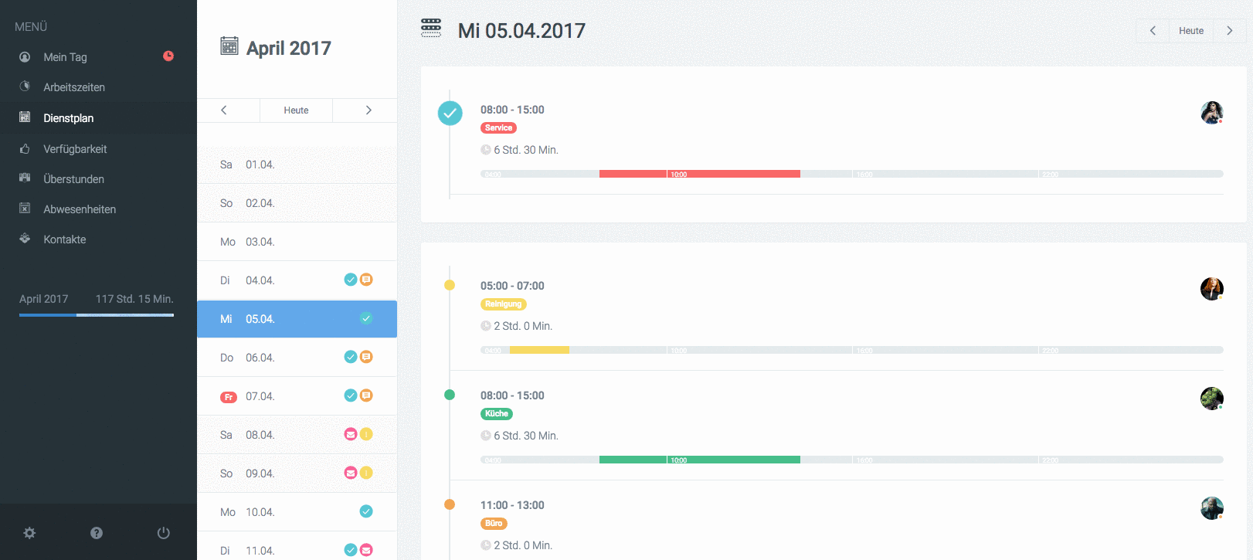Select Sa 01.04. in the date list

(297, 165)
